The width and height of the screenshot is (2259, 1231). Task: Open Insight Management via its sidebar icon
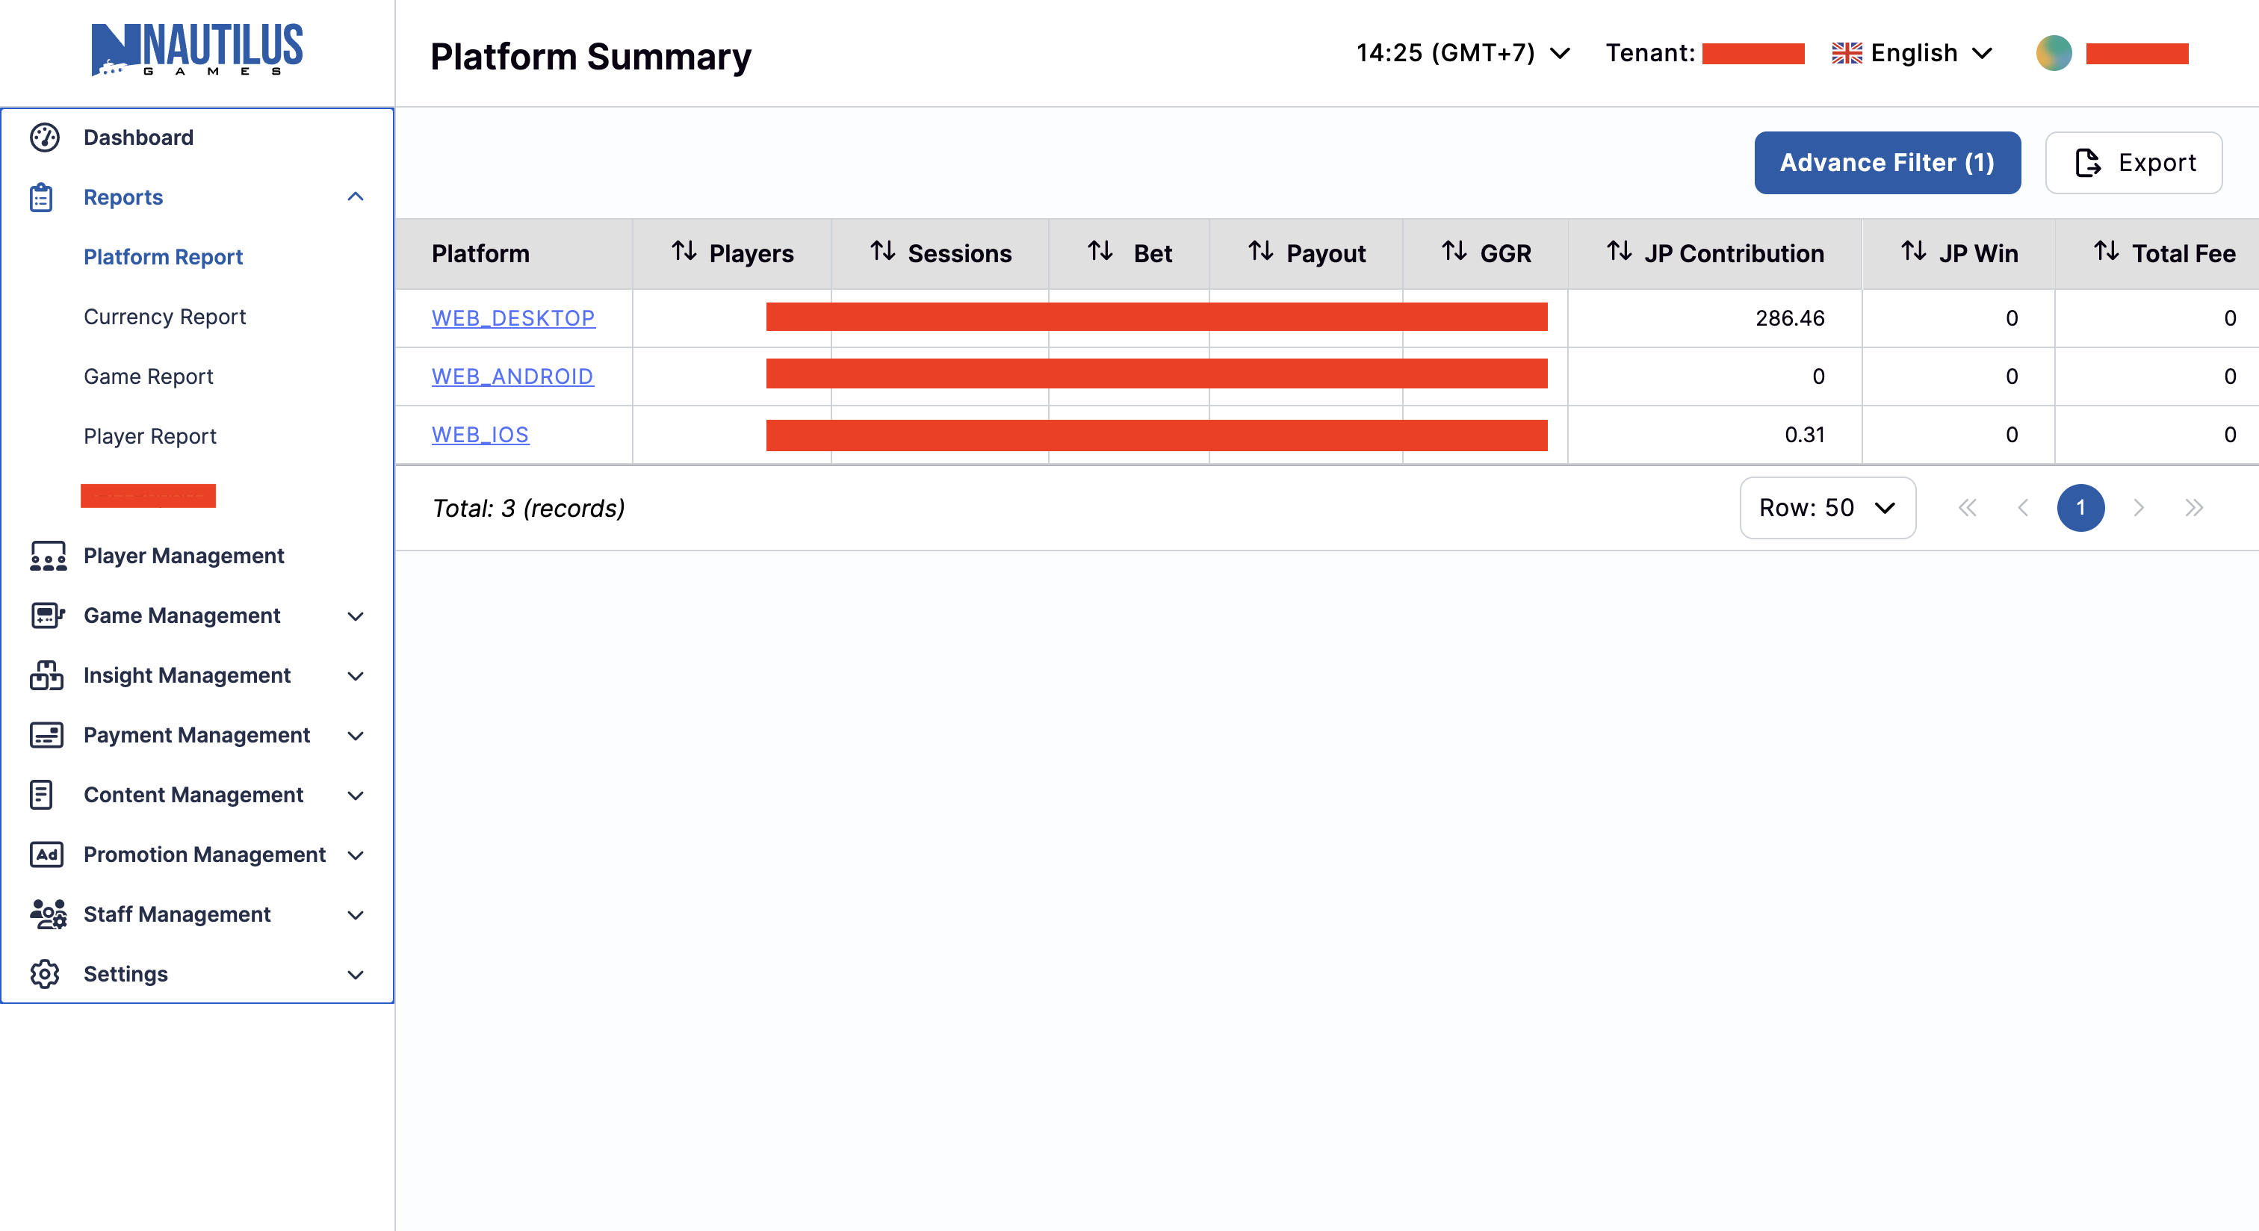46,675
